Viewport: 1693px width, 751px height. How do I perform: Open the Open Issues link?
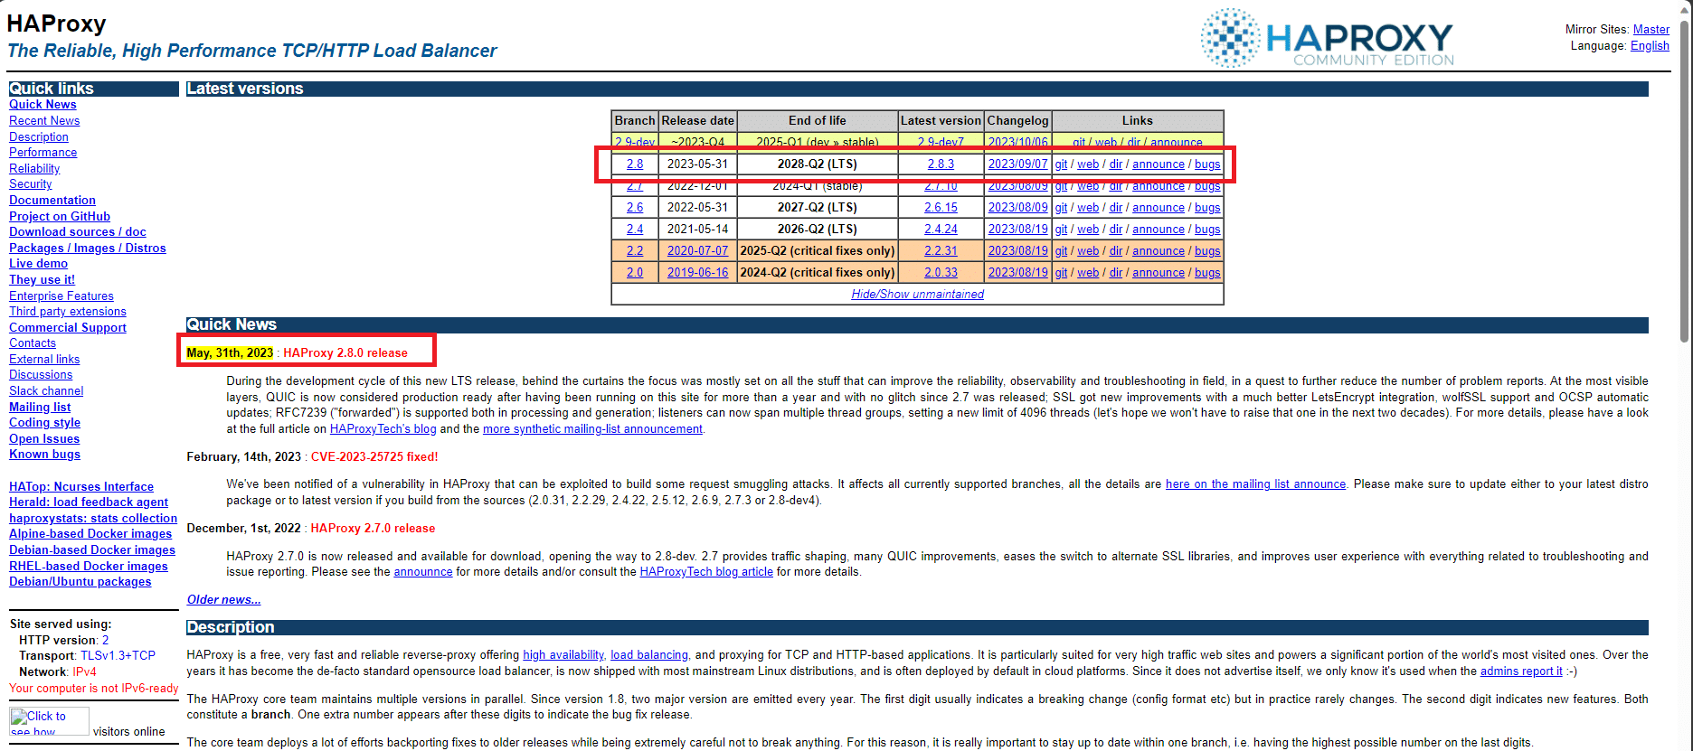pos(44,438)
